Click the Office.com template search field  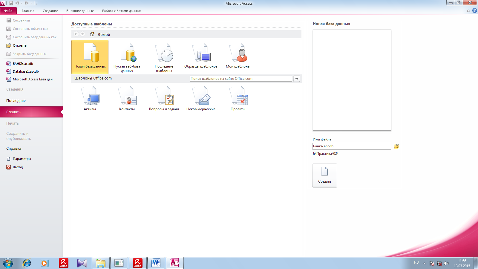click(241, 79)
